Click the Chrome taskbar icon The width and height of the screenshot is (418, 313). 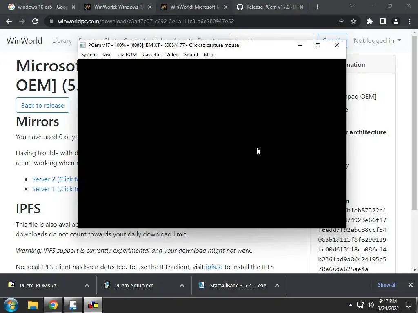(53, 305)
